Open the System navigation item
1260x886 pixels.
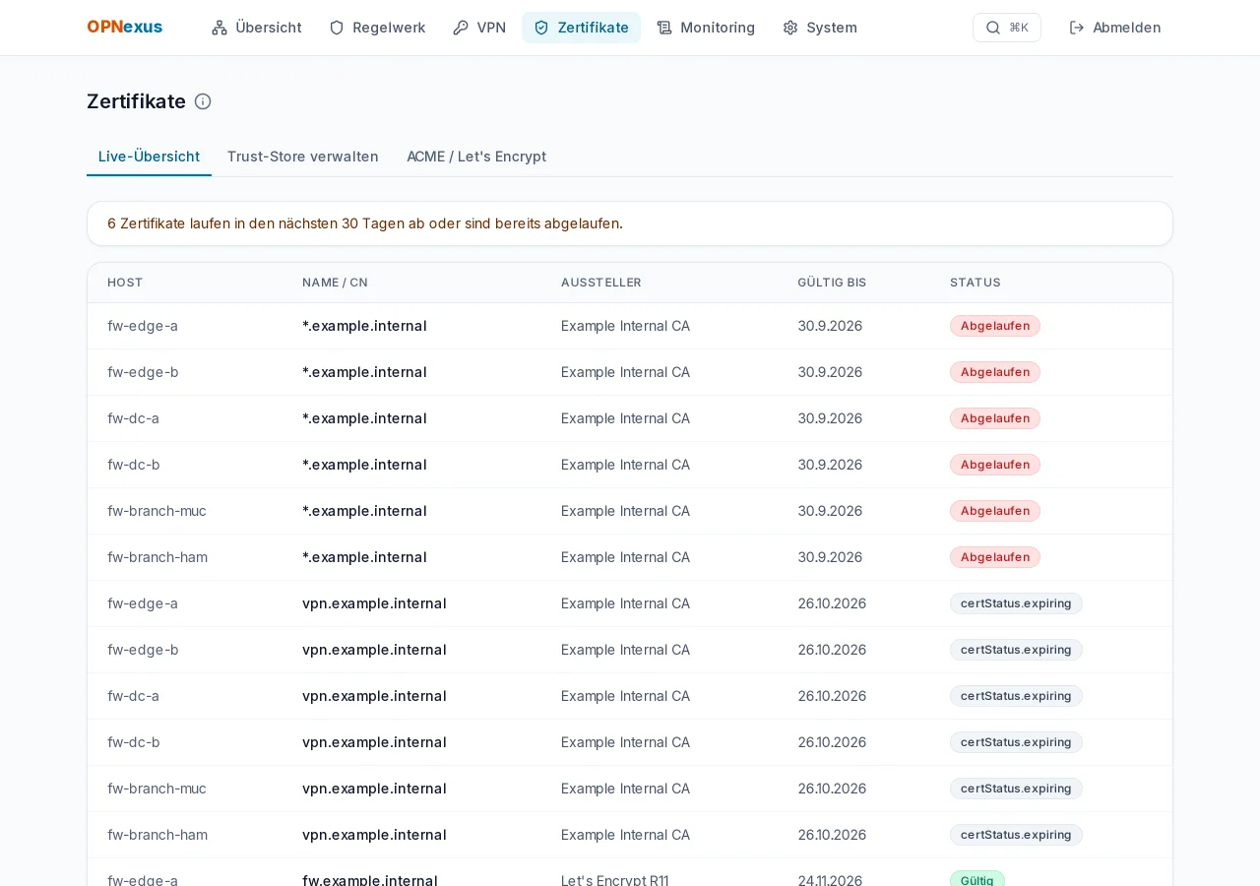click(820, 28)
